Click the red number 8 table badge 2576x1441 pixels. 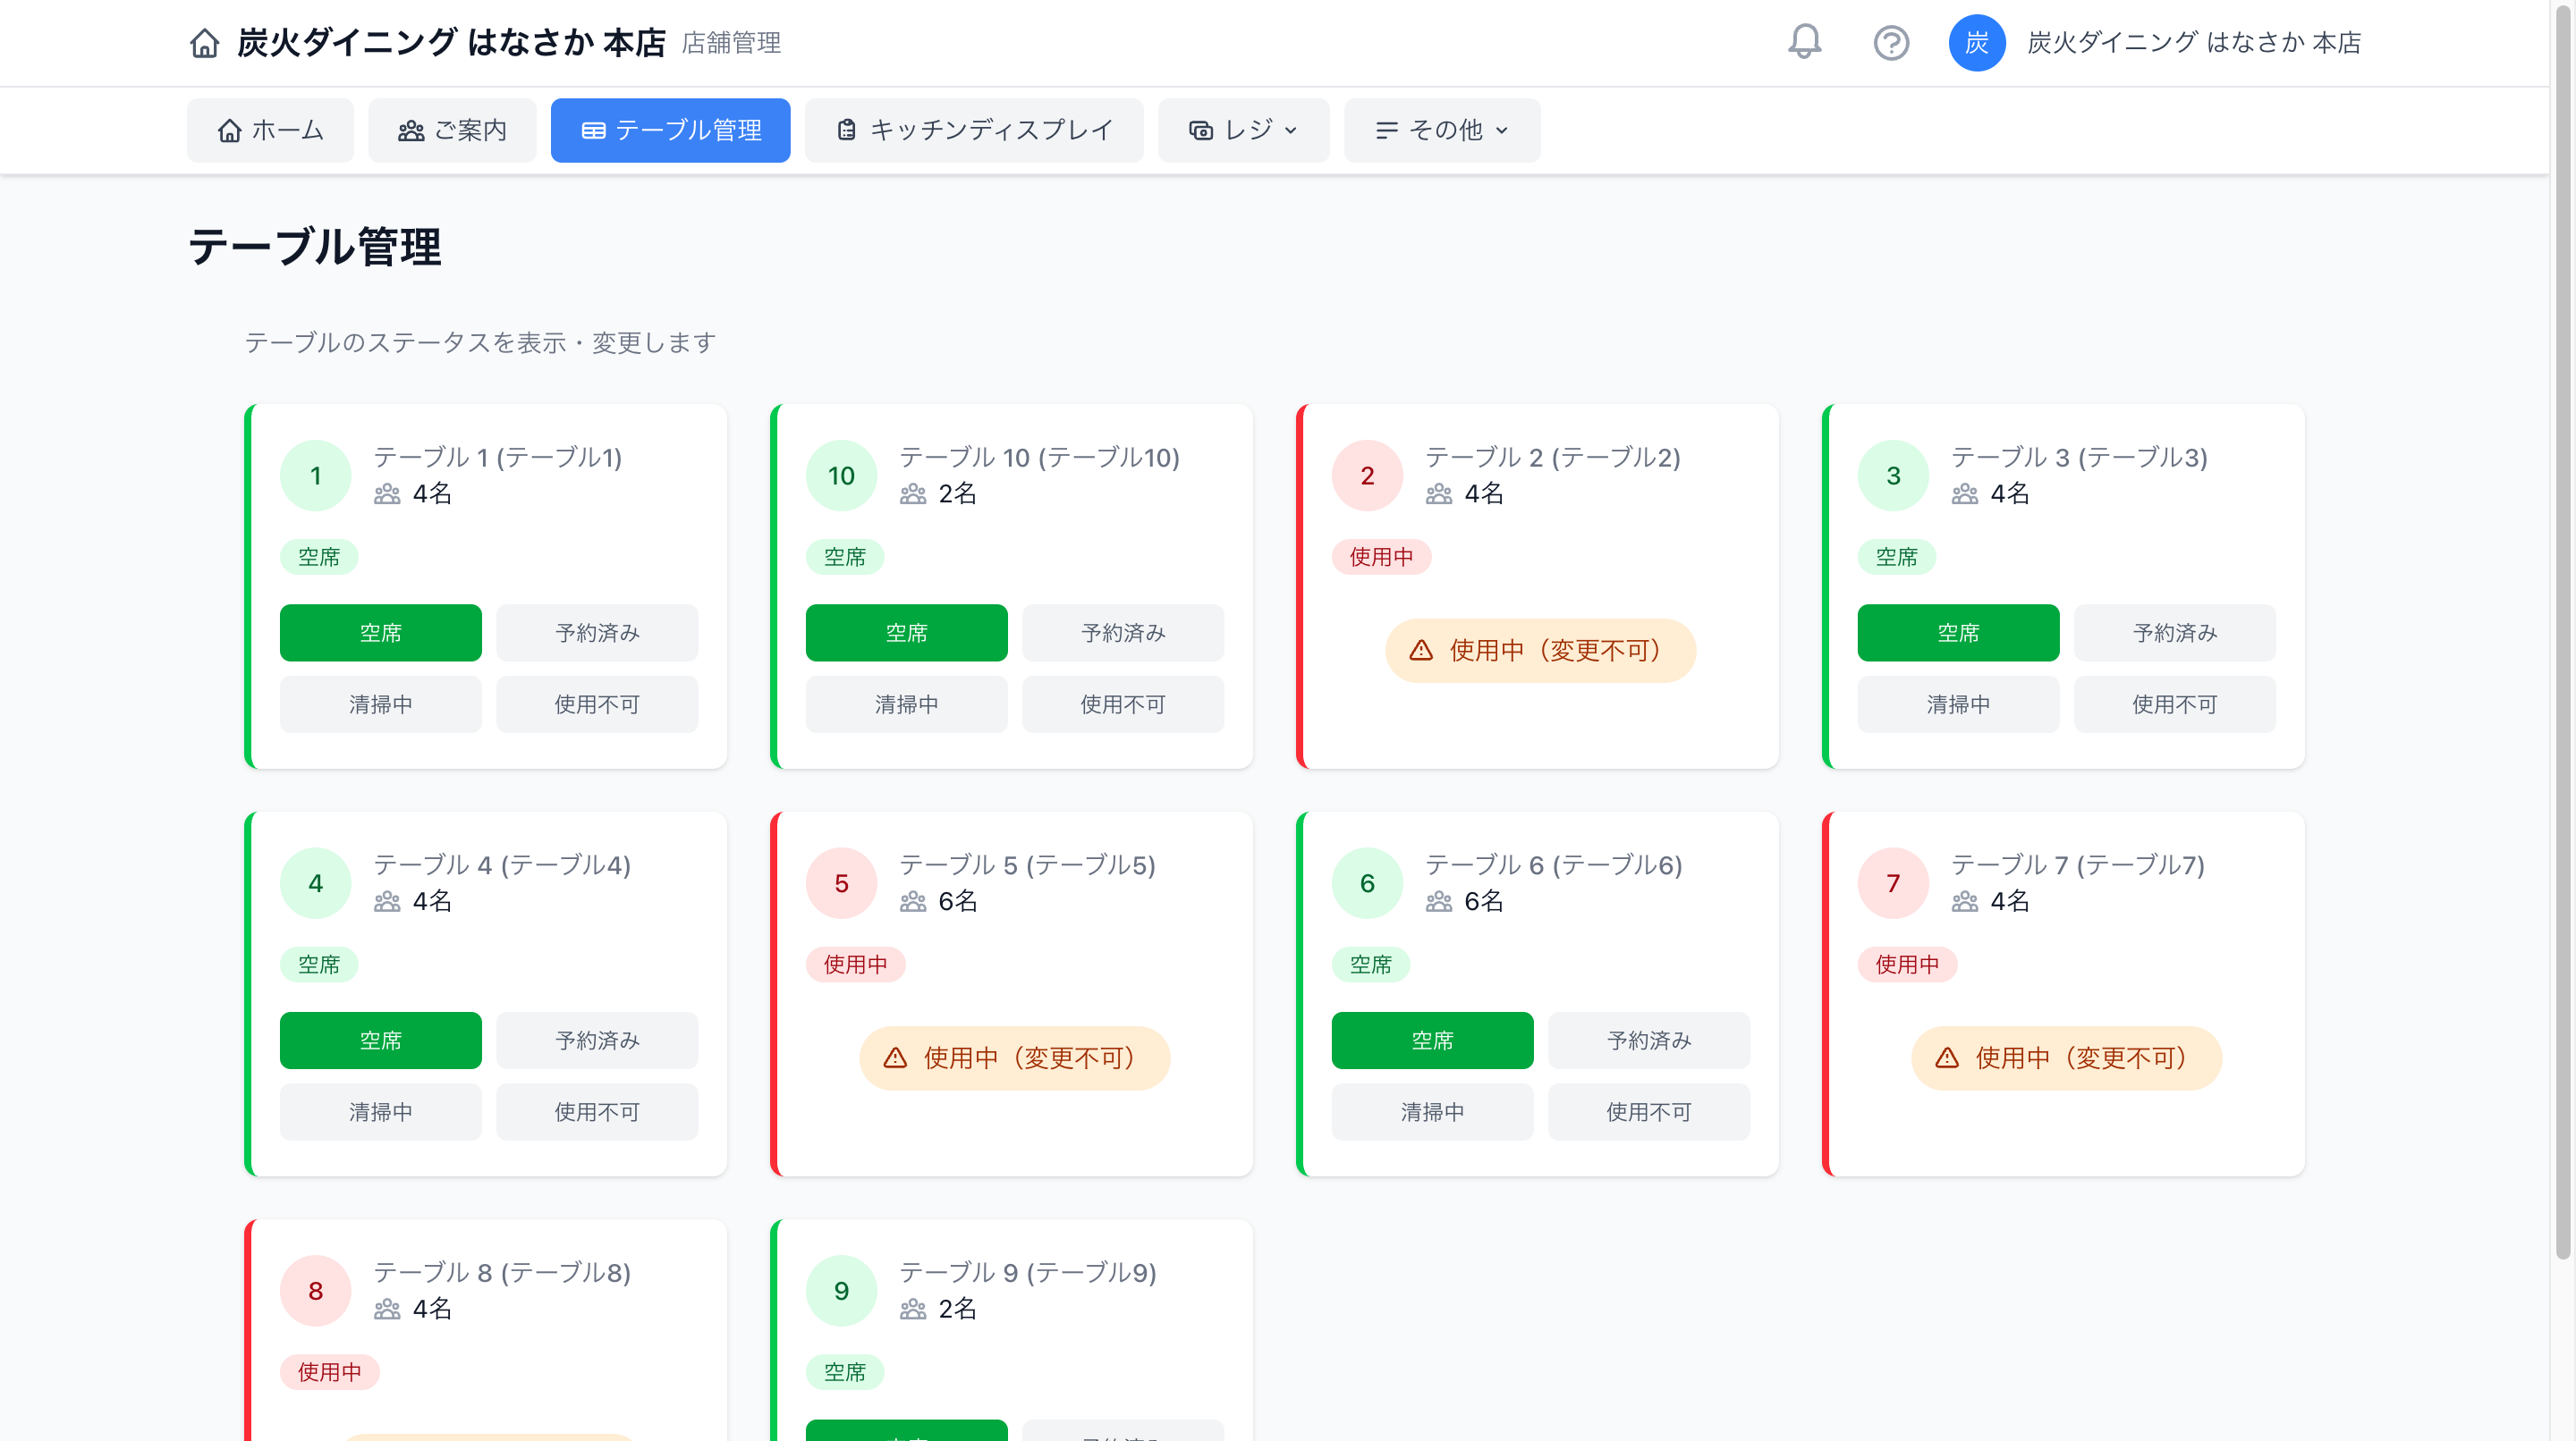(315, 1291)
